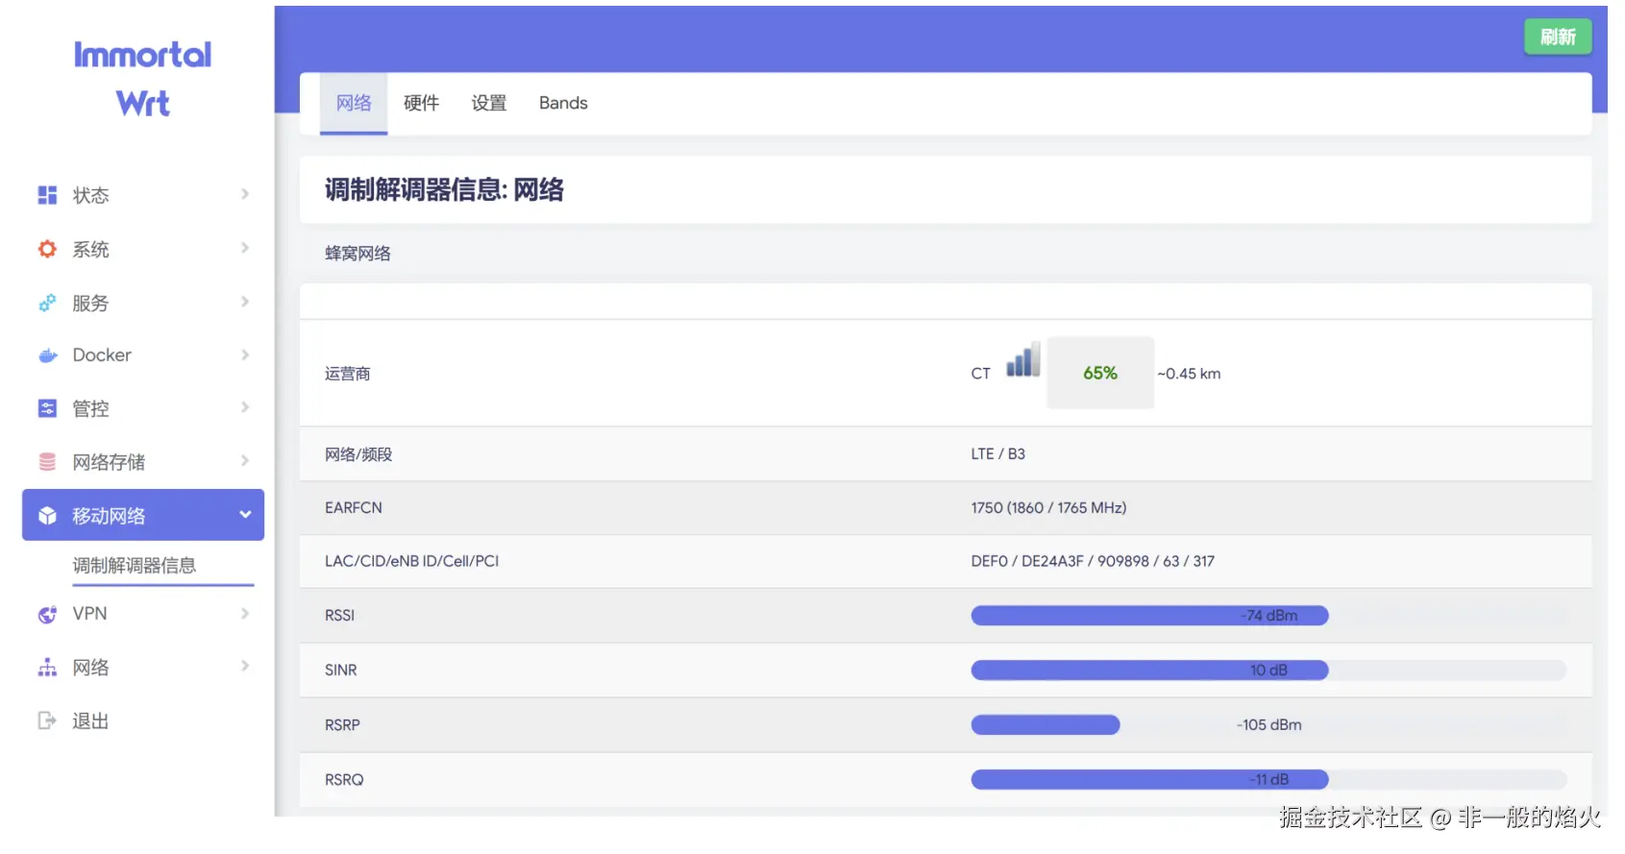1625x854 pixels.
Task: Open the Docker sidebar entry
Action: click(143, 355)
